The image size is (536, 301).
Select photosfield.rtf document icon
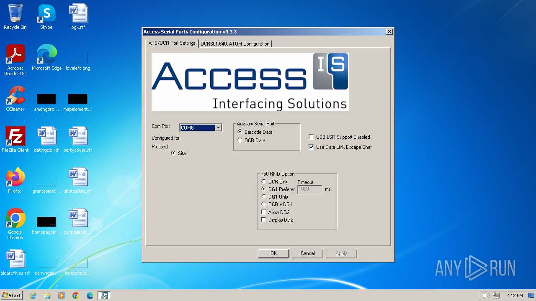78,181
